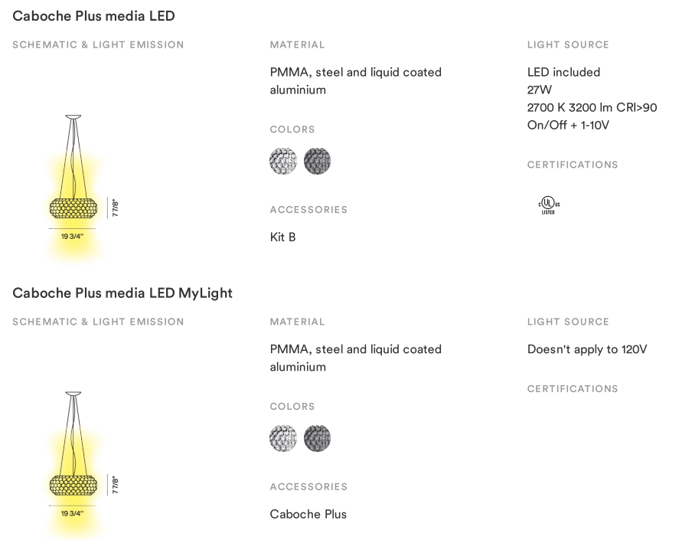This screenshot has width=692, height=540.
Task: Click the Caboche Plus media LED MyLight title
Action: [x=122, y=293]
